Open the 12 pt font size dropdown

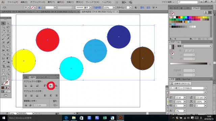click(x=185, y=97)
